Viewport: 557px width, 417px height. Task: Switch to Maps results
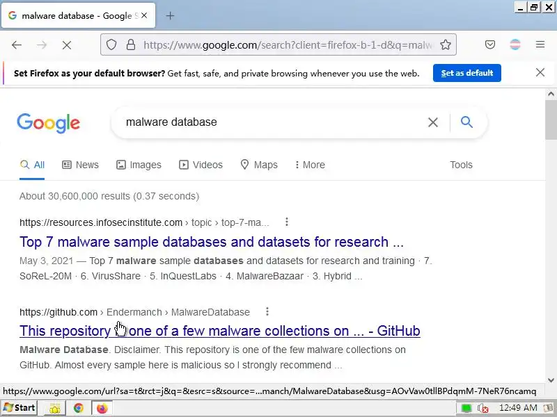[x=259, y=165]
